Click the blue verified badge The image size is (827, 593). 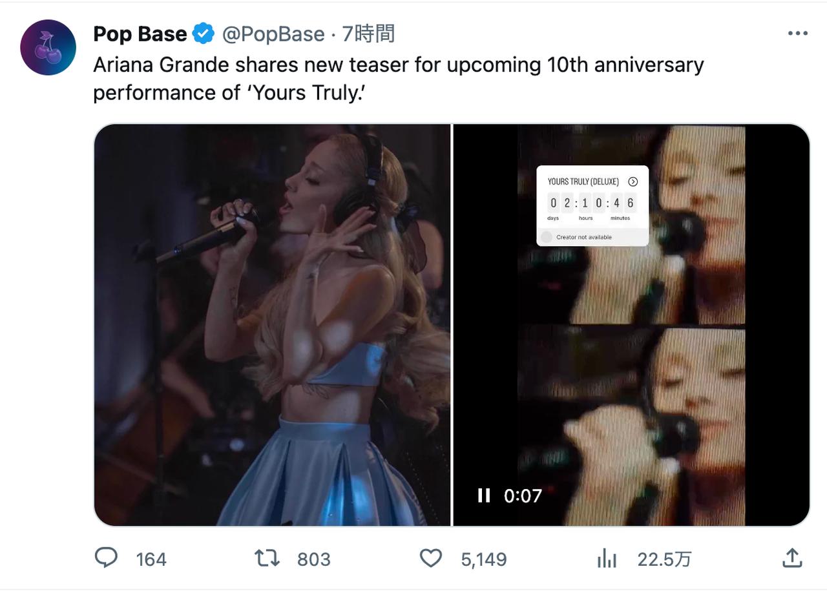tap(204, 34)
